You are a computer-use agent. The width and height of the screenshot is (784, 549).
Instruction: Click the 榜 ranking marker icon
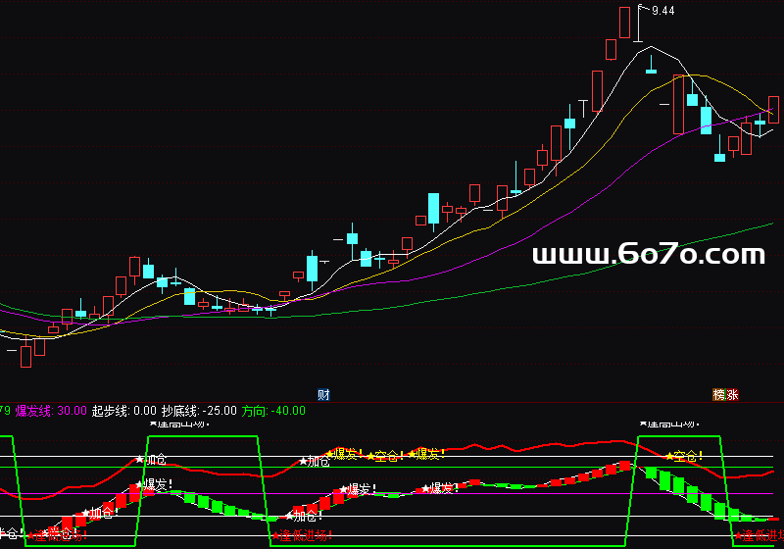pos(719,395)
